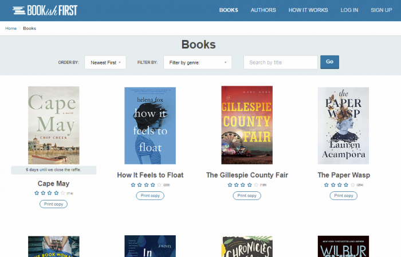This screenshot has height=257, width=401.
Task: Click Log In in the header
Action: point(349,10)
